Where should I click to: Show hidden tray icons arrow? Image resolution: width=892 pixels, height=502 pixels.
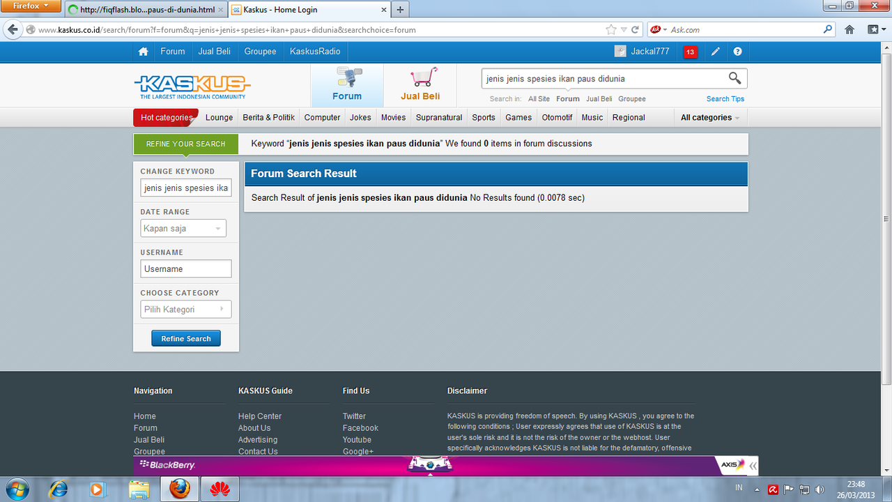[x=758, y=489]
